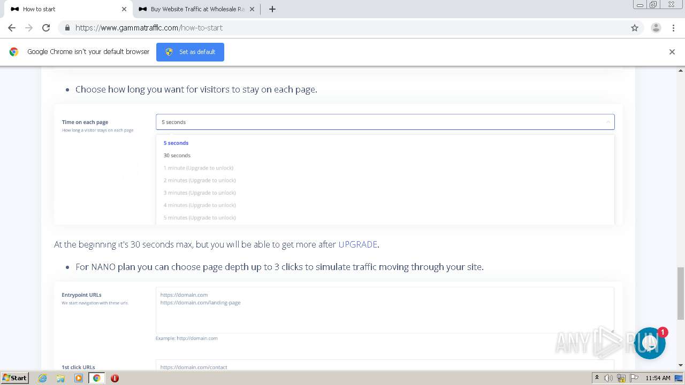Image resolution: width=685 pixels, height=385 pixels.
Task: Click the 'Choose how long you want' bullet text
Action: coord(196,89)
